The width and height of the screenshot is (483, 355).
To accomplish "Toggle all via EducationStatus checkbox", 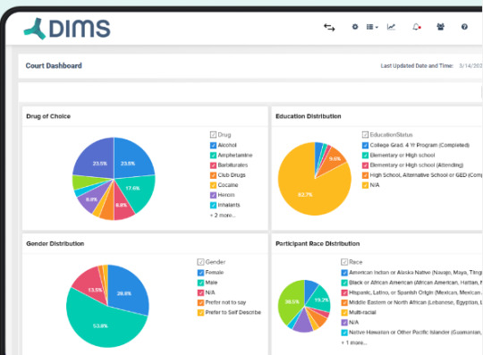I will [365, 134].
